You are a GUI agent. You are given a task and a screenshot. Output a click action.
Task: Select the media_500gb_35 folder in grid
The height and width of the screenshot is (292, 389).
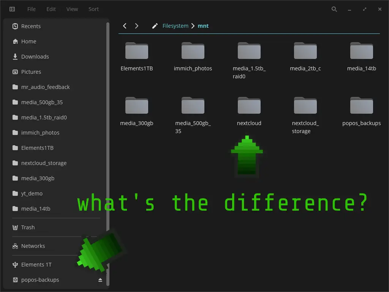[x=193, y=116]
